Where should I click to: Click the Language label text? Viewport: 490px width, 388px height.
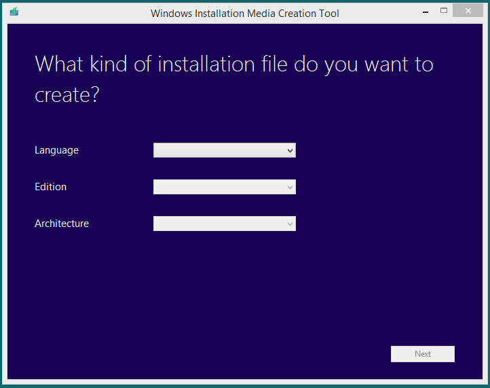56,150
